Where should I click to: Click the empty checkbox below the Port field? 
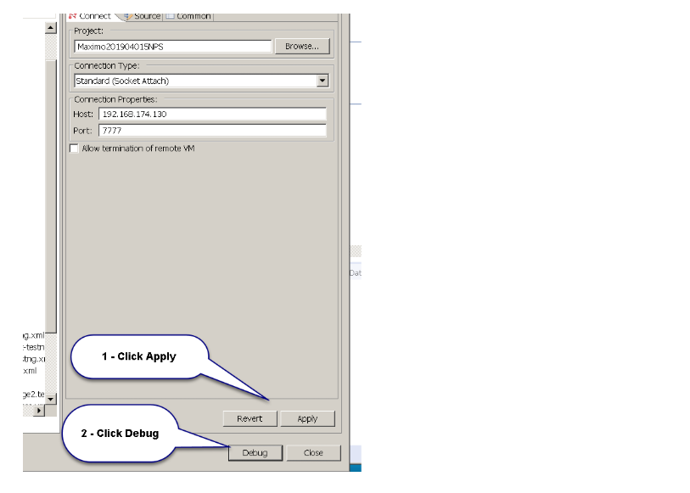pyautogui.click(x=72, y=147)
